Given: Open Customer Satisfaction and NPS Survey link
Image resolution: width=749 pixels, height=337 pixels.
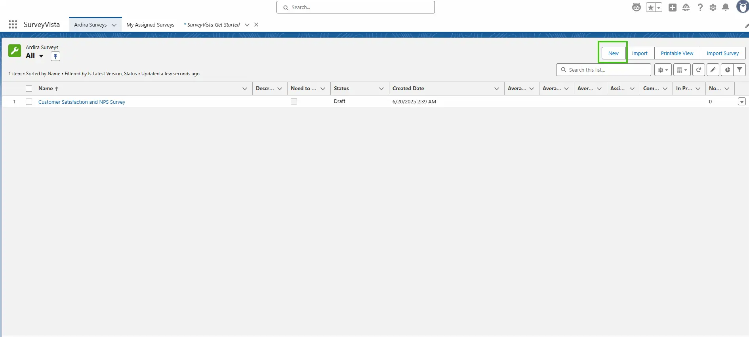Looking at the screenshot, I should [82, 102].
